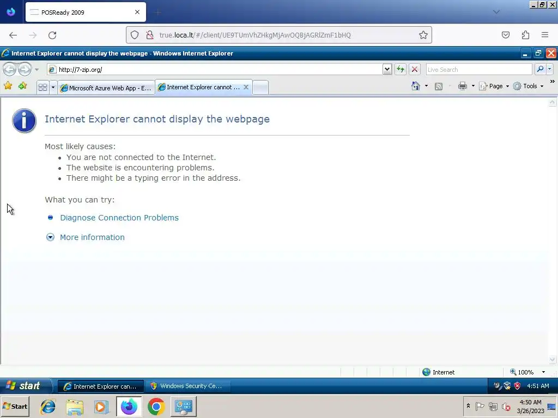
Task: Click the security shield tray icon
Action: 518,386
